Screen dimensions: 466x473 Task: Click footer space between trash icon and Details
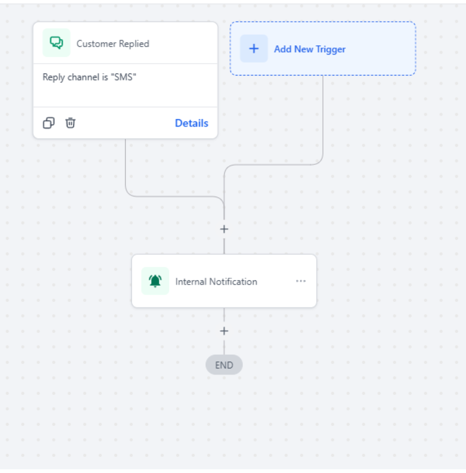124,123
